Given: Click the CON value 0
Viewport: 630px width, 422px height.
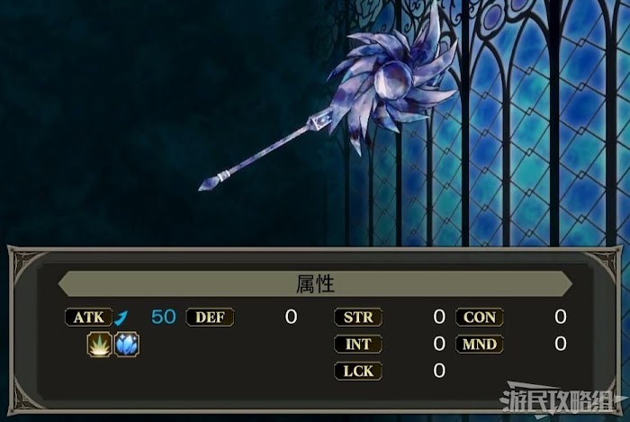Looking at the screenshot, I should point(561,317).
